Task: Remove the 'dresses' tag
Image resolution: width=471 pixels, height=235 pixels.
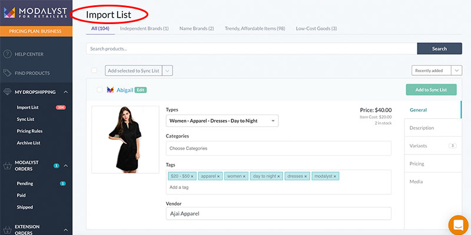Action: coord(306,177)
